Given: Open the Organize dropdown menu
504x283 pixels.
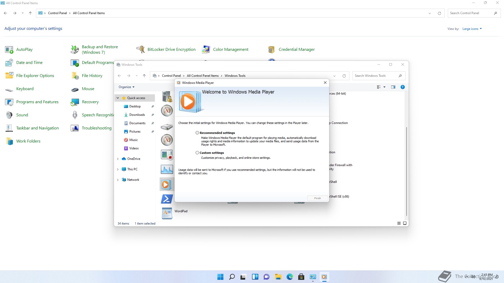Looking at the screenshot, I should [x=127, y=87].
